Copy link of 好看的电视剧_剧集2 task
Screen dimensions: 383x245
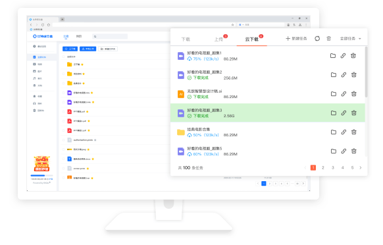[344, 75]
